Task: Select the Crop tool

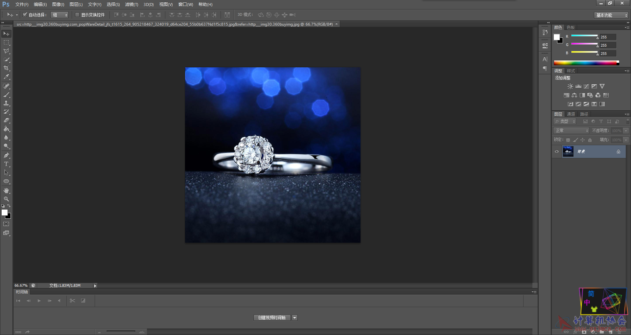Action: pyautogui.click(x=6, y=68)
